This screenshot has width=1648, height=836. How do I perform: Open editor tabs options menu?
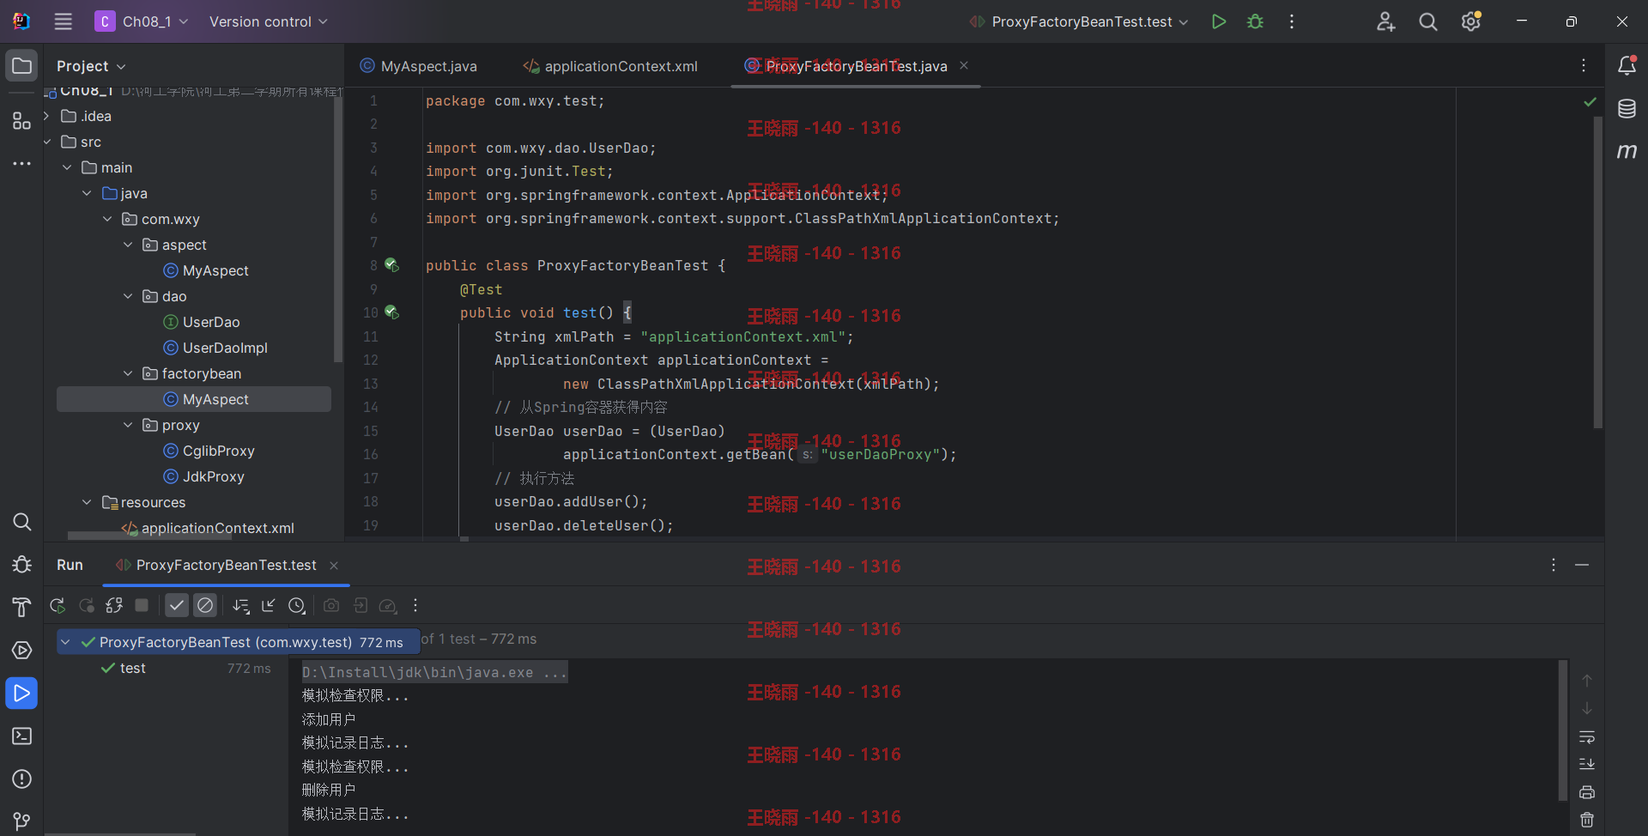tap(1584, 66)
